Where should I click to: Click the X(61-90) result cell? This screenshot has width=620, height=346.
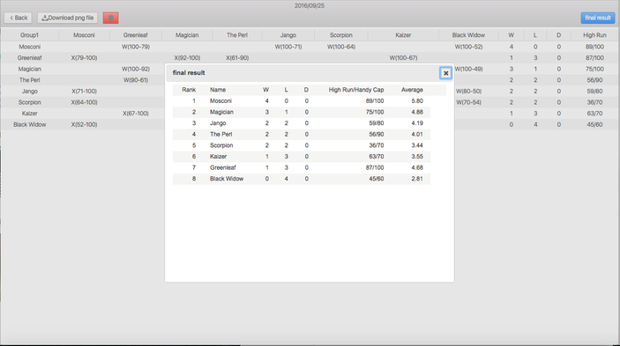point(237,57)
